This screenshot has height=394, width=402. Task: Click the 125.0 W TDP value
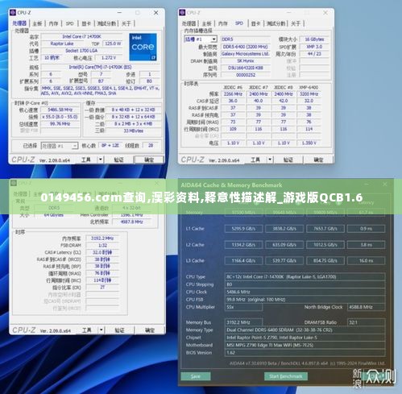113,44
